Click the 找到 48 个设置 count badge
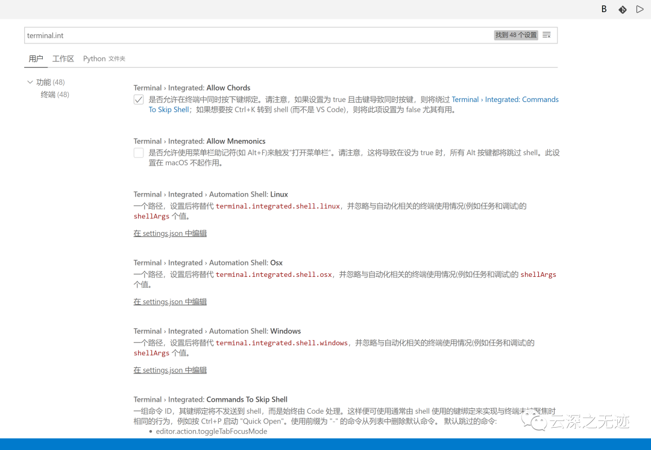Screen dimensions: 651x450 515,35
